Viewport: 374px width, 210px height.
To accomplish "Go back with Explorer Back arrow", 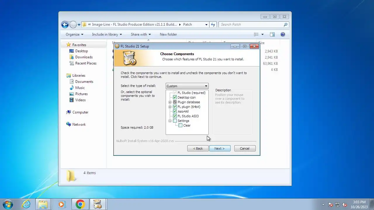I will (x=65, y=25).
